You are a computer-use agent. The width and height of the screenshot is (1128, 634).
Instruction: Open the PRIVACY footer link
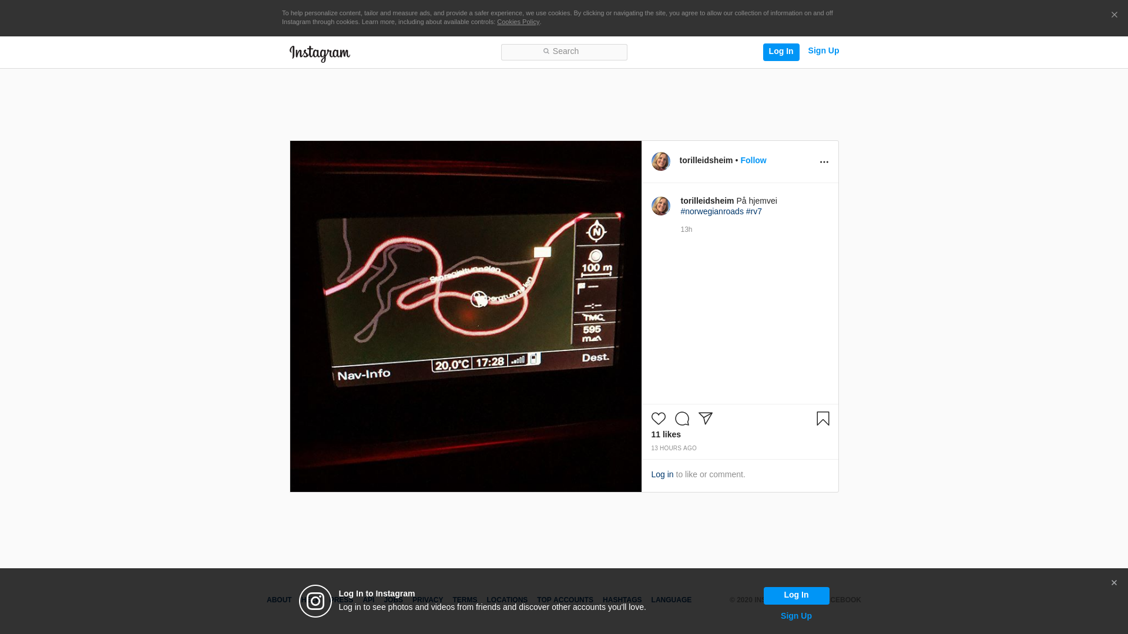point(427,600)
